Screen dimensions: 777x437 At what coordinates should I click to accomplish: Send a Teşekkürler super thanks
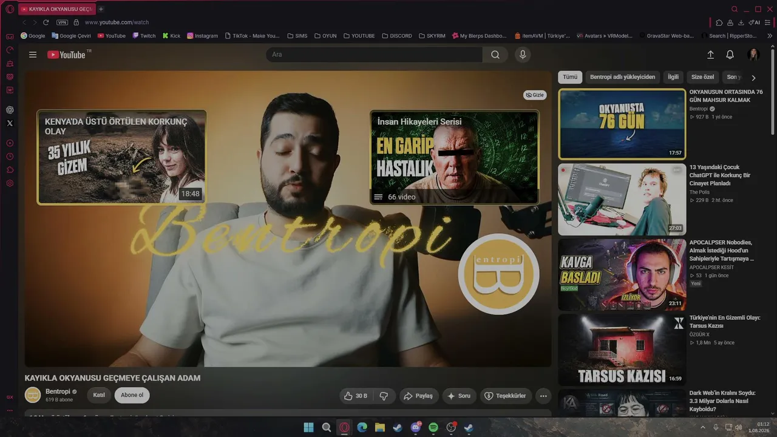click(506, 396)
